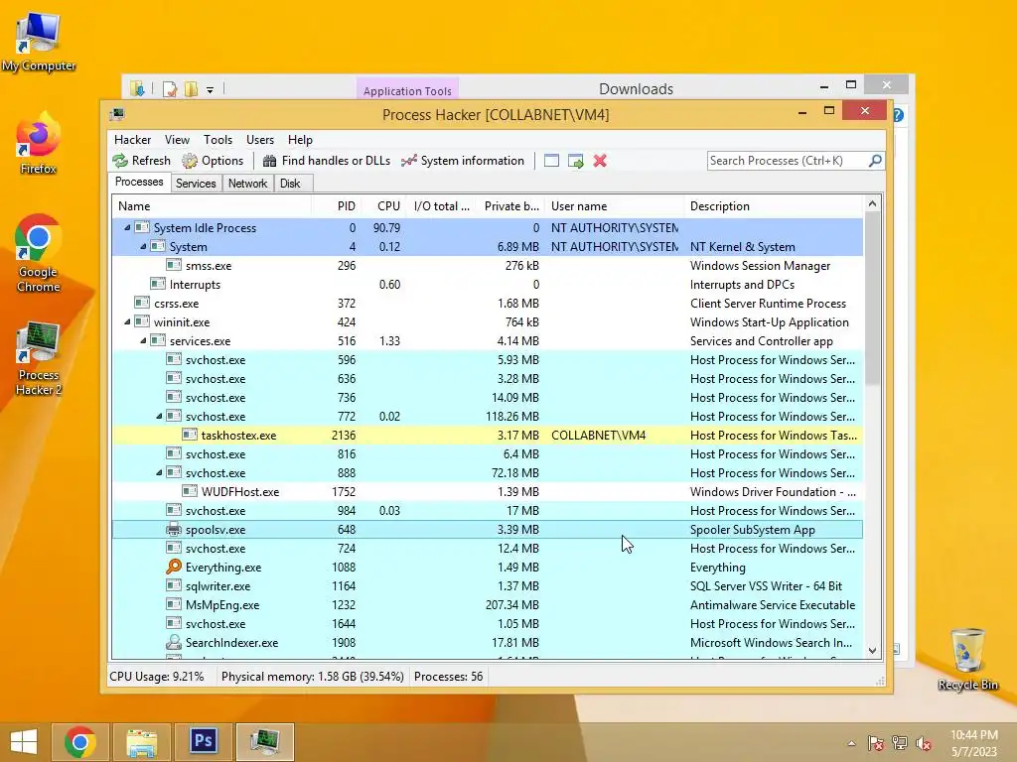Collapse the services.exe tree node
The width and height of the screenshot is (1017, 762).
tap(143, 341)
